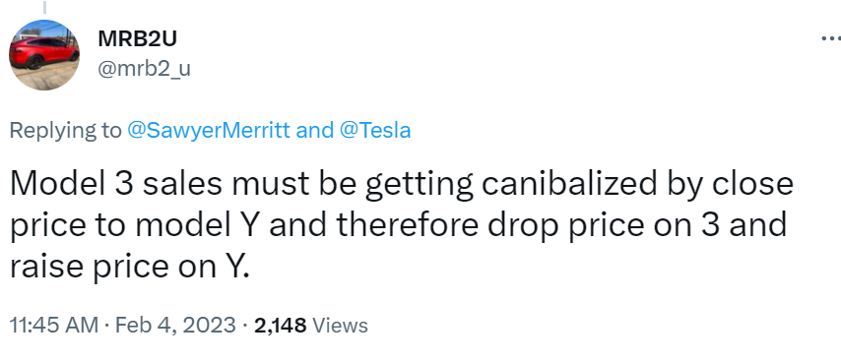This screenshot has height=363, width=841.
Task: Click the red car profile picture
Action: tap(44, 55)
